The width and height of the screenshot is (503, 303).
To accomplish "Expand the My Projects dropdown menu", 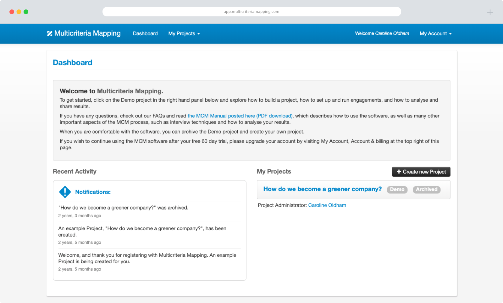I will (184, 34).
